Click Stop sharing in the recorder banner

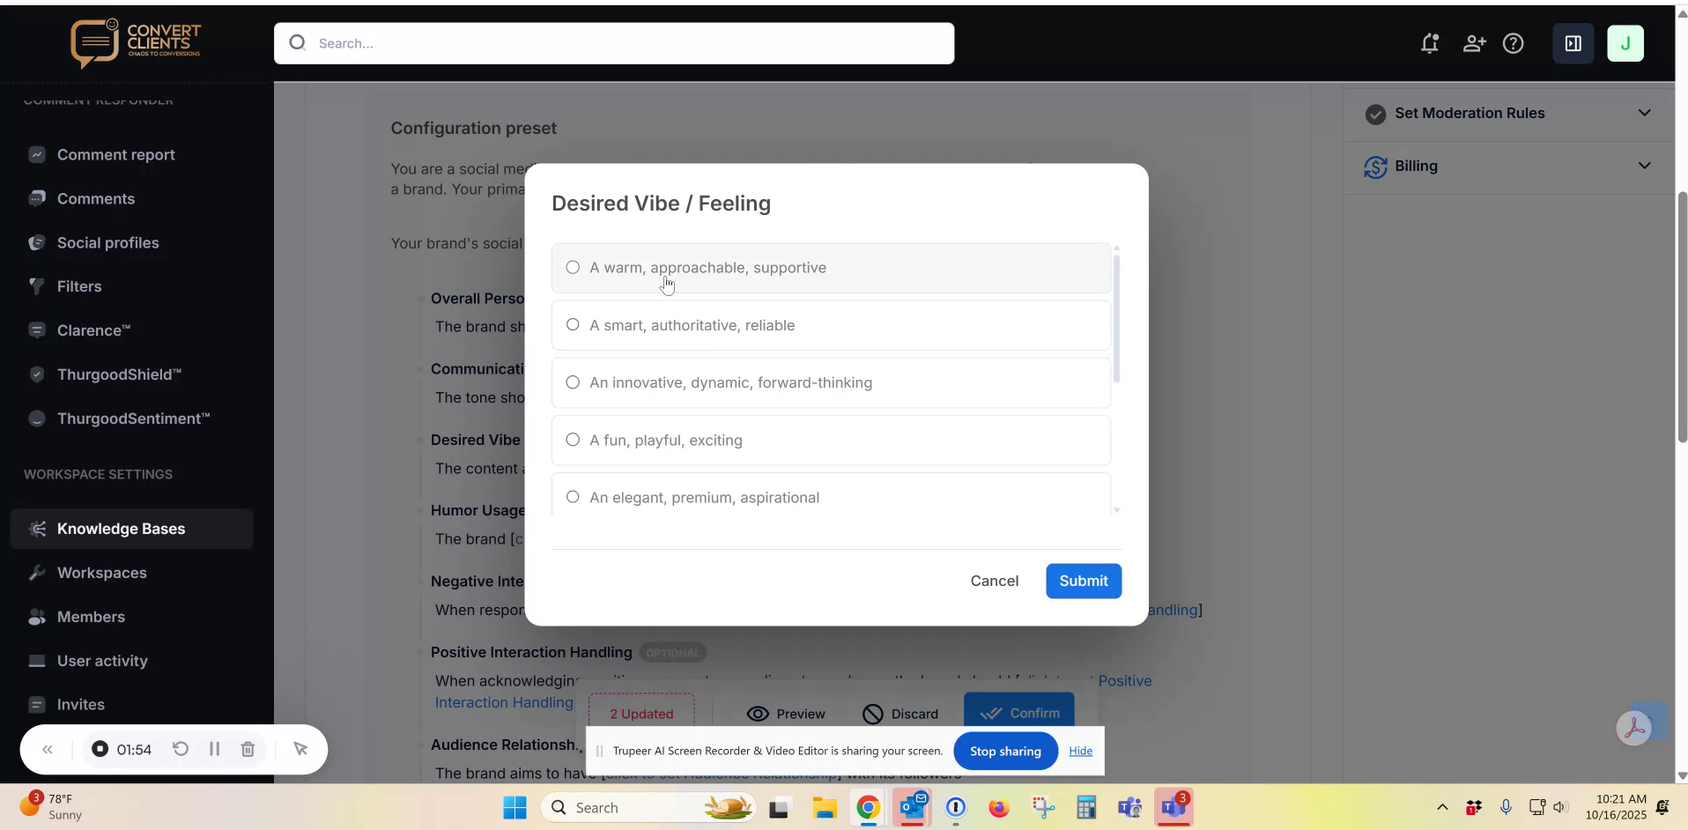point(1005,751)
